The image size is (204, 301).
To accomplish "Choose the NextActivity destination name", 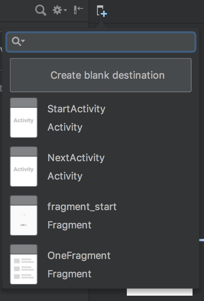I will pos(76,158).
